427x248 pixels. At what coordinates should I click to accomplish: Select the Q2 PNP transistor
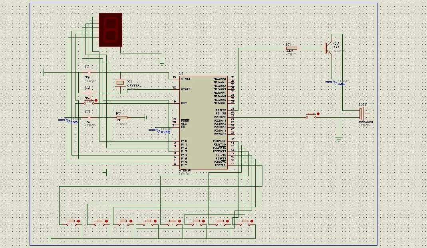328,48
